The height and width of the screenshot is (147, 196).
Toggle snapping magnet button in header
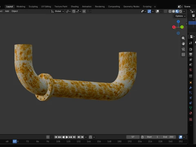click(73, 11)
